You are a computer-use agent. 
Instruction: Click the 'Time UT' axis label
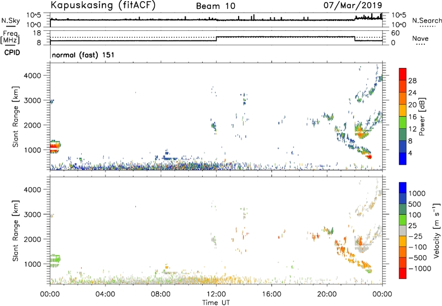pos(216,303)
